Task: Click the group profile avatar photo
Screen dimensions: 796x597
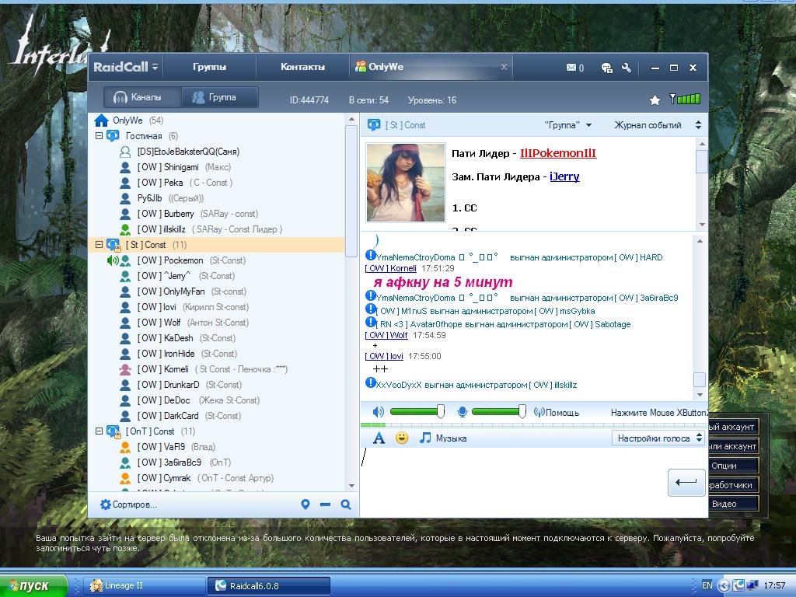Action: [x=406, y=183]
